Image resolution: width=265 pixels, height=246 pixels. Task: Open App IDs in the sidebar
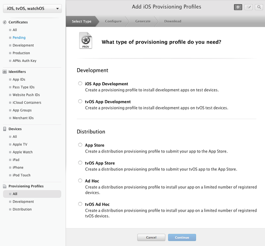click(19, 79)
